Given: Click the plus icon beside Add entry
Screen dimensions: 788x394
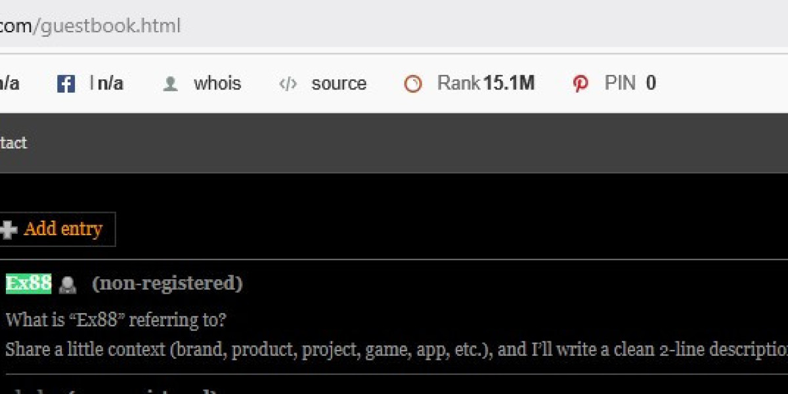Looking at the screenshot, I should click(x=9, y=229).
